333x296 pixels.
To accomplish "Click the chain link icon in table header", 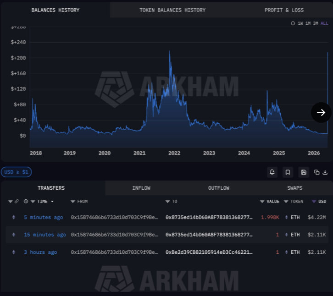I will click(17, 201).
